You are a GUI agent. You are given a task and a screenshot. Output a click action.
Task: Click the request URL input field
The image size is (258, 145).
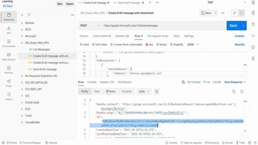click(x=163, y=26)
